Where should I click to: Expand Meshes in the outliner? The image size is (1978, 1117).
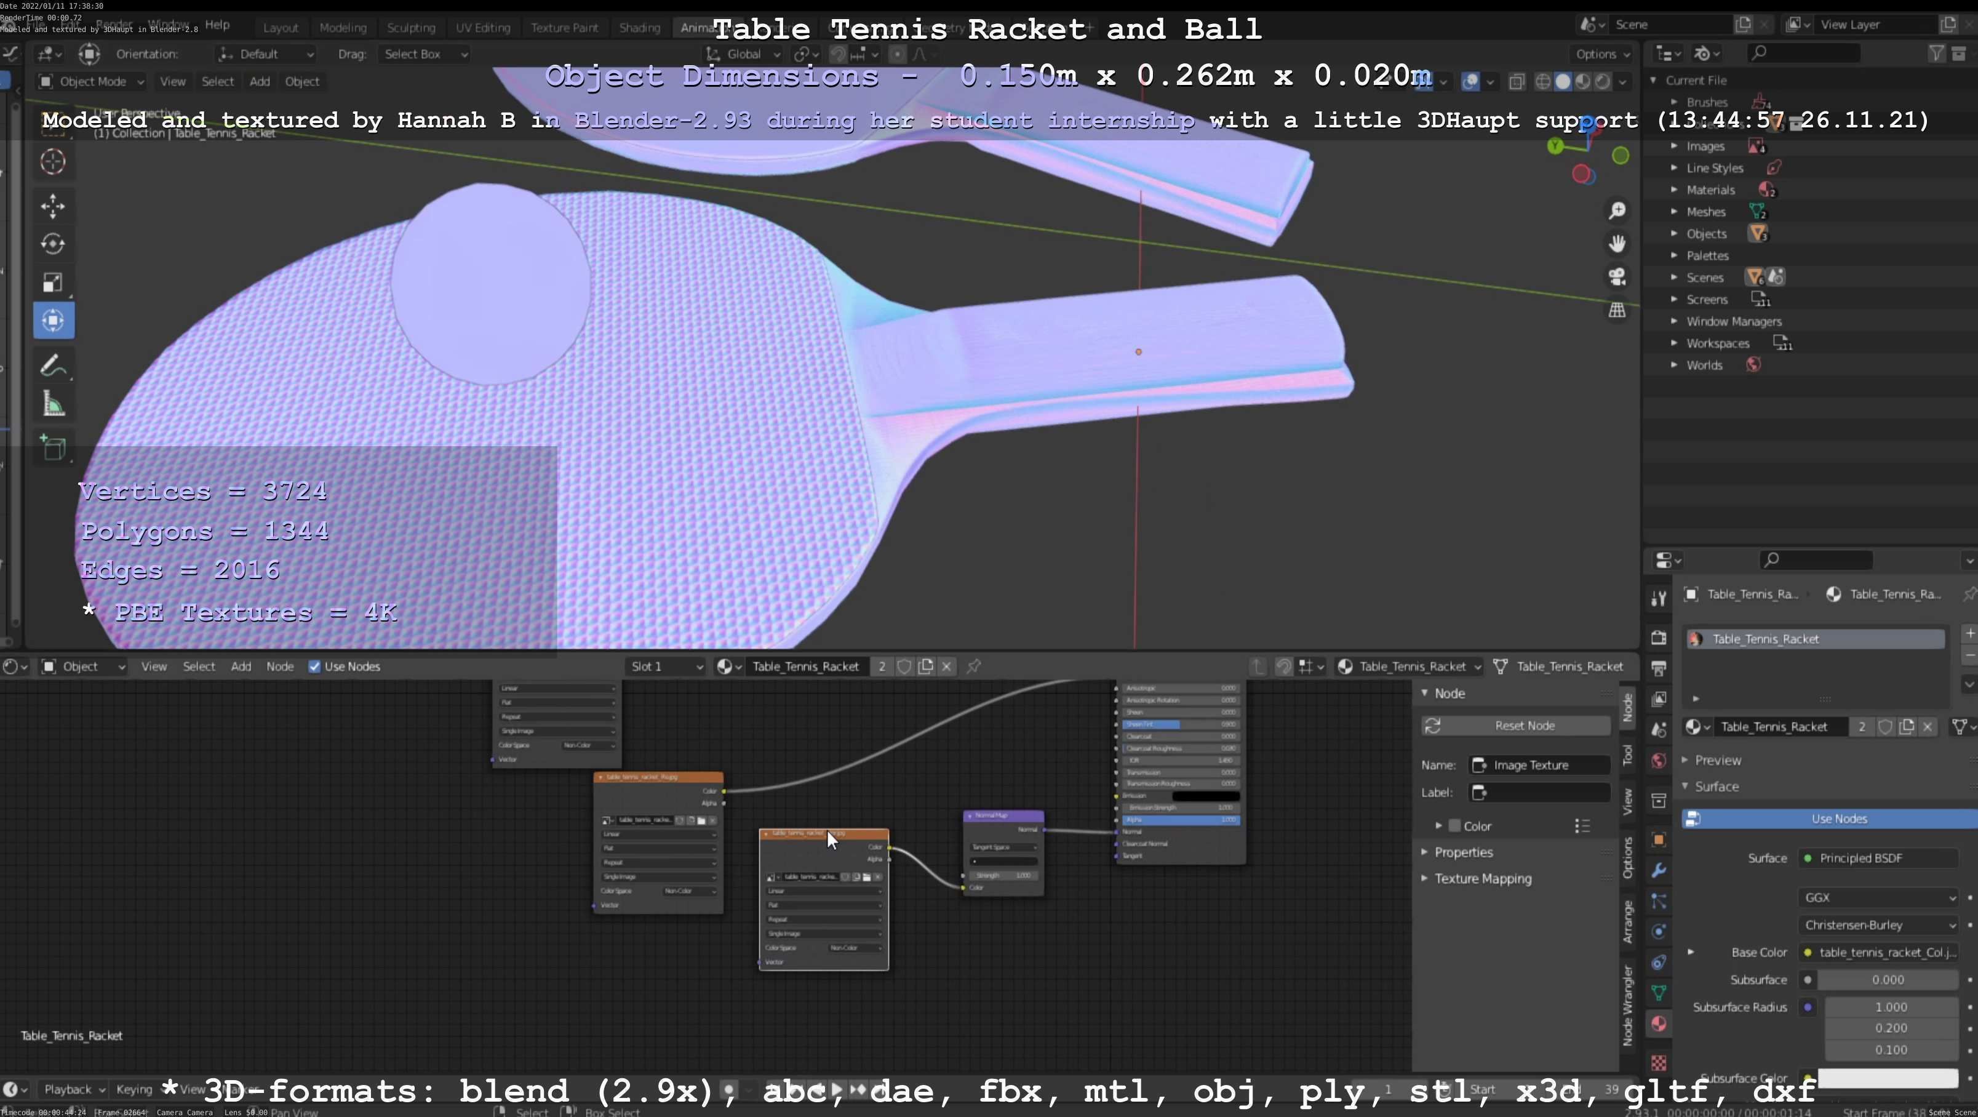click(1674, 211)
